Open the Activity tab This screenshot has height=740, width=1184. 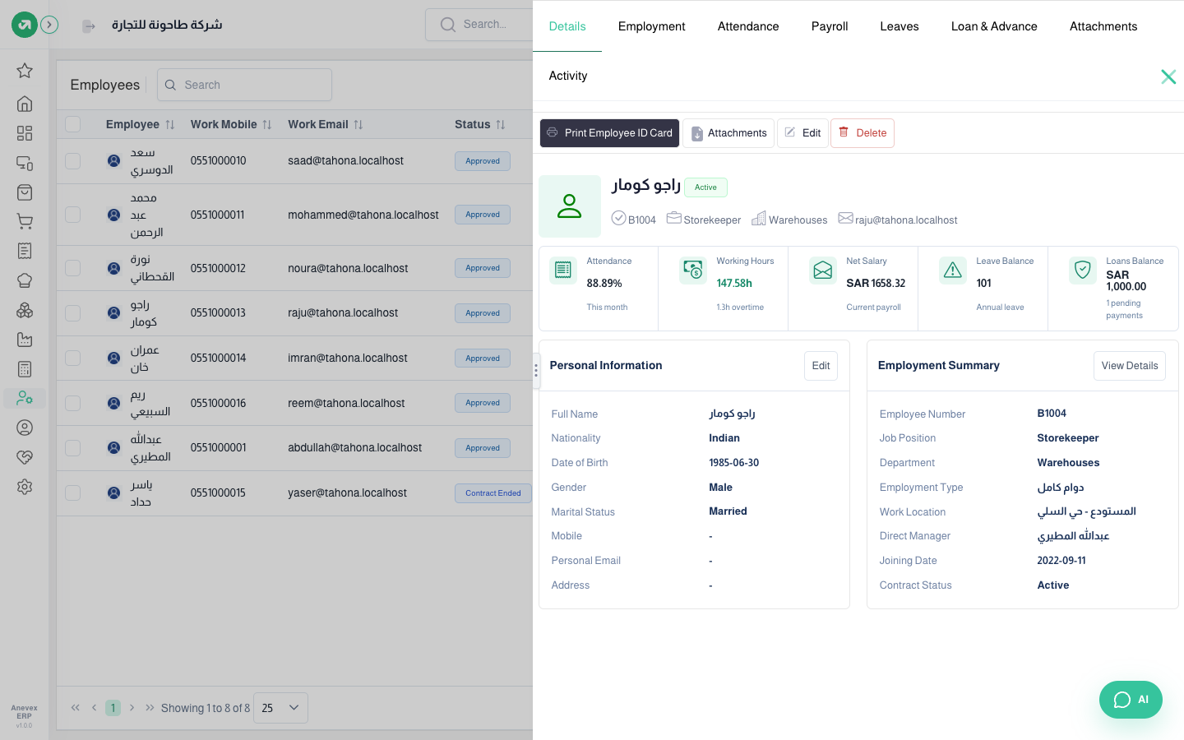568,76
